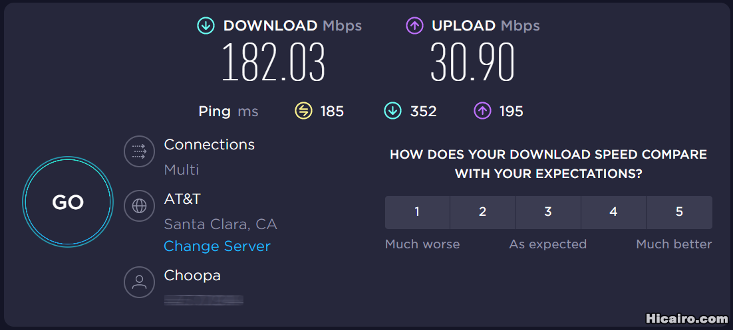Viewport: 733px width, 330px height.
Task: Rate download speed as 2
Action: (482, 212)
